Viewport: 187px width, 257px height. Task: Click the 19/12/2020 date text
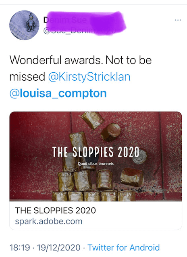point(58,247)
